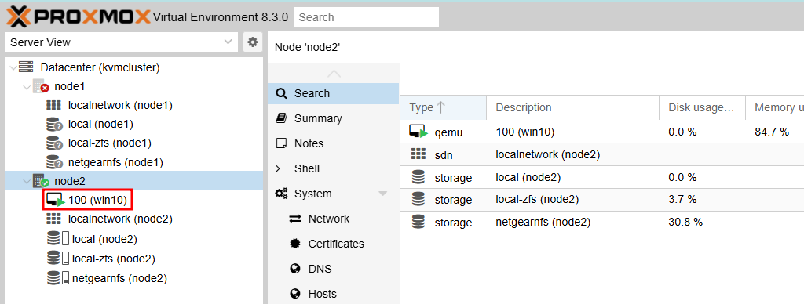The width and height of the screenshot is (804, 304).
Task: Click the arrows icon next to Network
Action: pyautogui.click(x=295, y=219)
